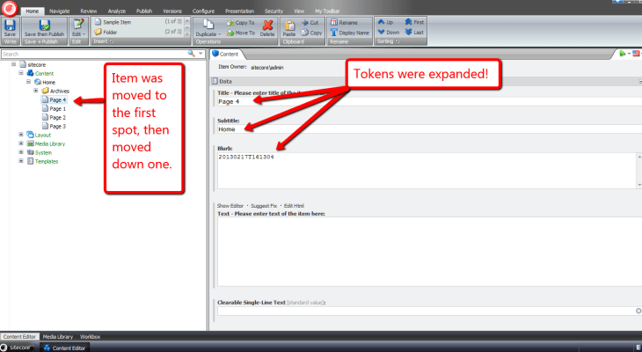Screen dimensions: 642x352
Task: Click the Subtitle field containing Home
Action: click(429, 129)
